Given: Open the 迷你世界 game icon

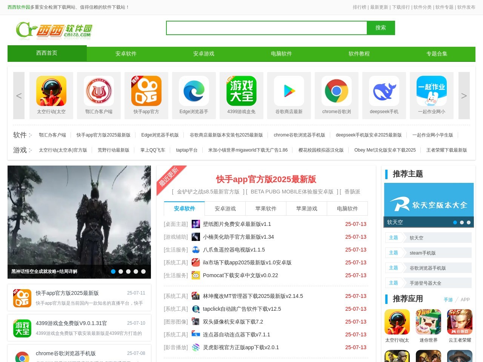Looking at the screenshot, I should click(428, 322).
